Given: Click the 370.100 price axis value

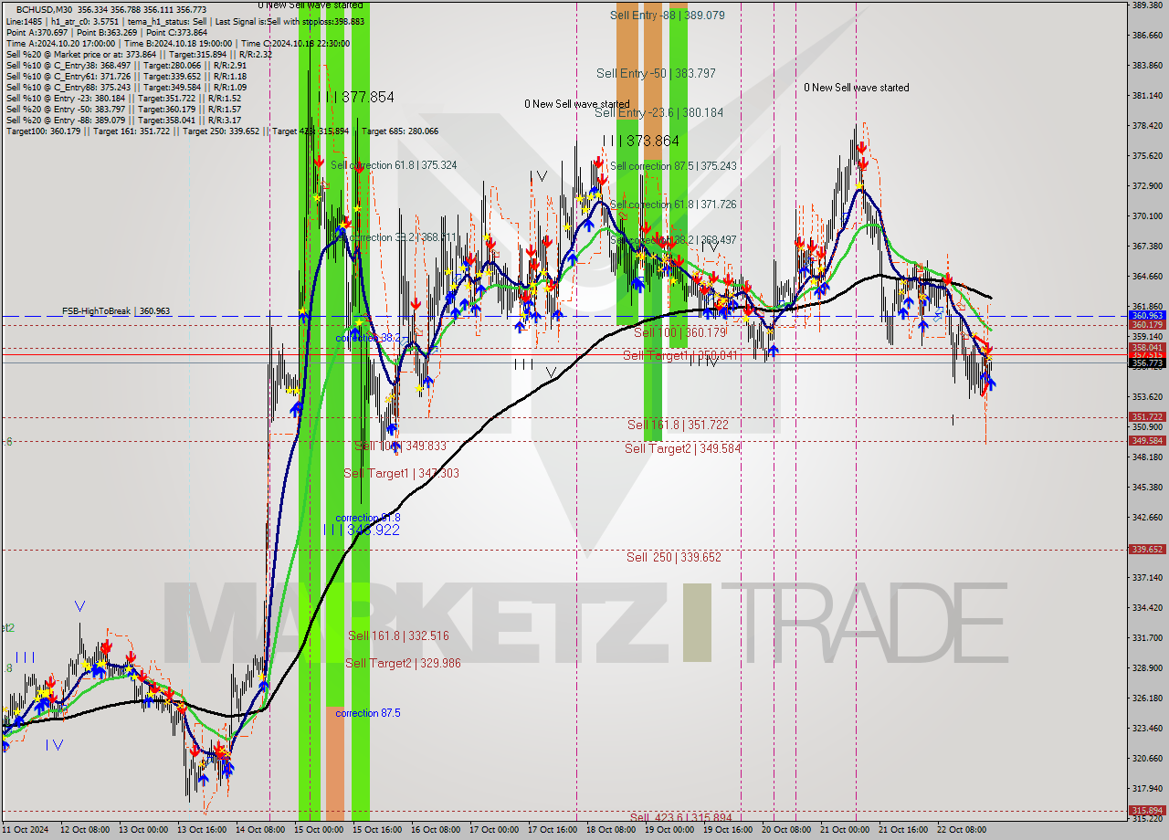Looking at the screenshot, I should [x=1148, y=216].
